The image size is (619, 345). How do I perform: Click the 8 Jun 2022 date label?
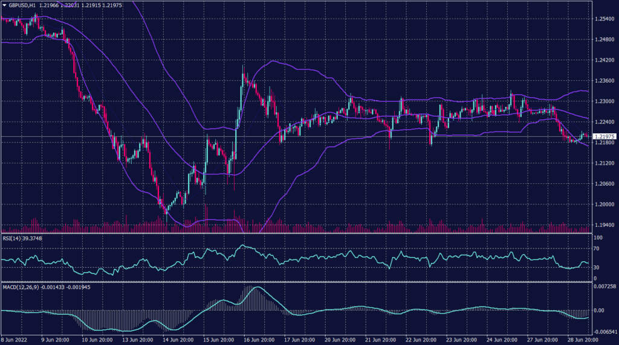[x=15, y=340]
